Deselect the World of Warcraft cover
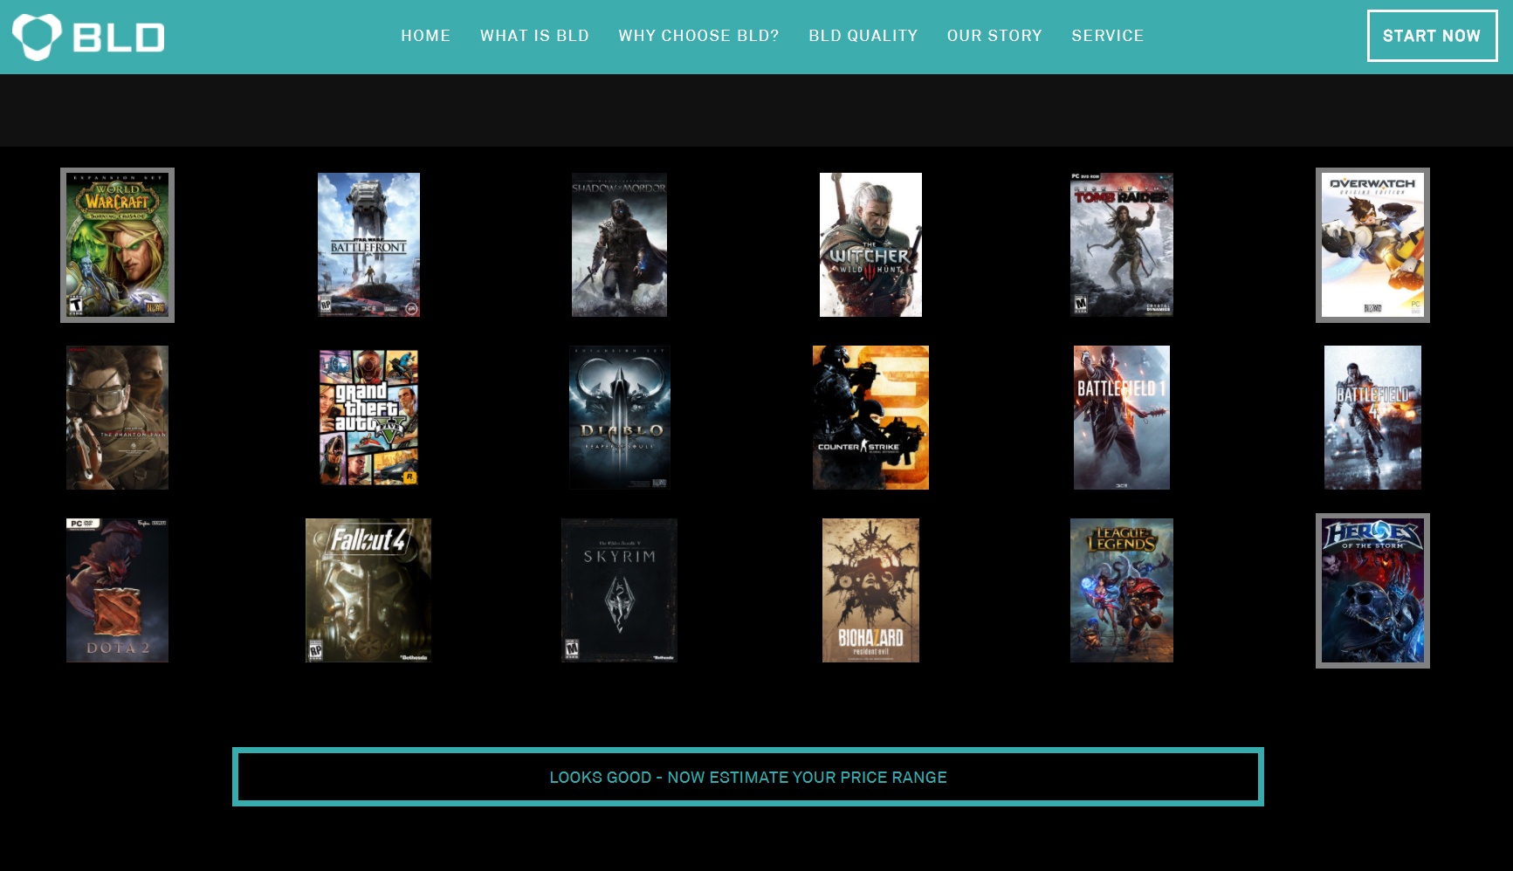The height and width of the screenshot is (871, 1513). pyautogui.click(x=117, y=245)
